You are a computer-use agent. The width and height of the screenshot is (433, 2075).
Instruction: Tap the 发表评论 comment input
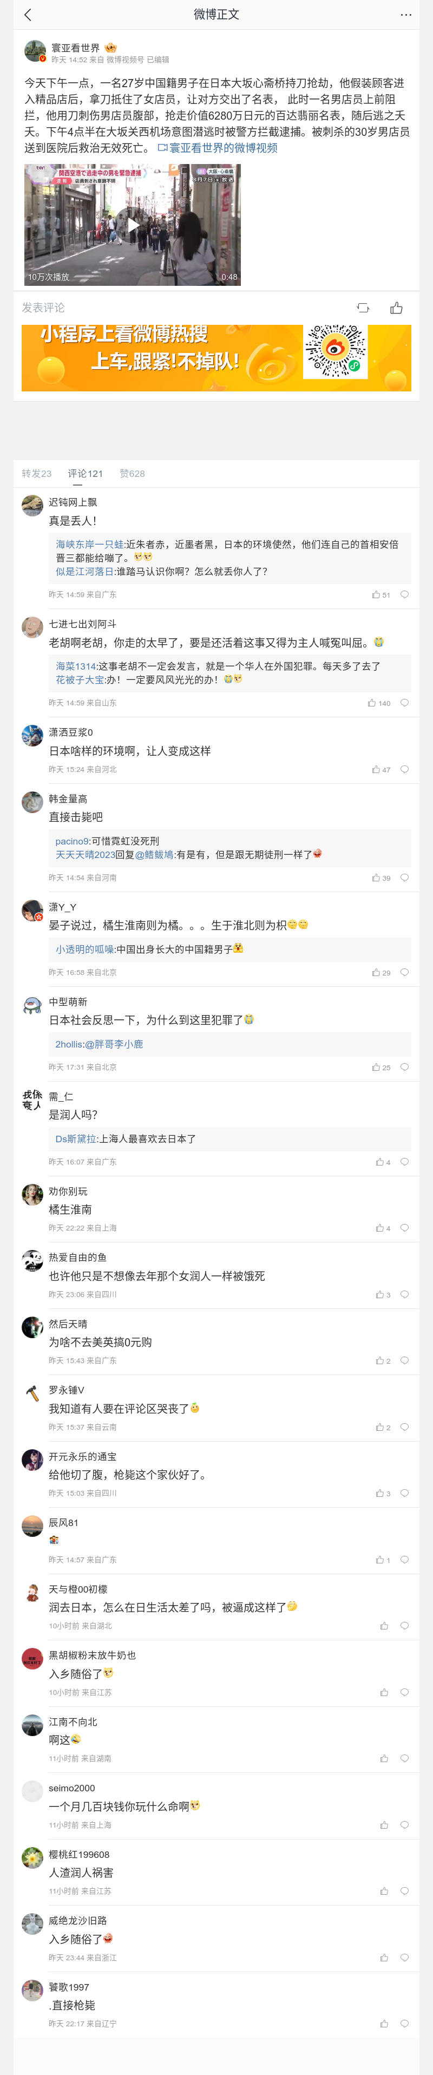click(x=43, y=307)
